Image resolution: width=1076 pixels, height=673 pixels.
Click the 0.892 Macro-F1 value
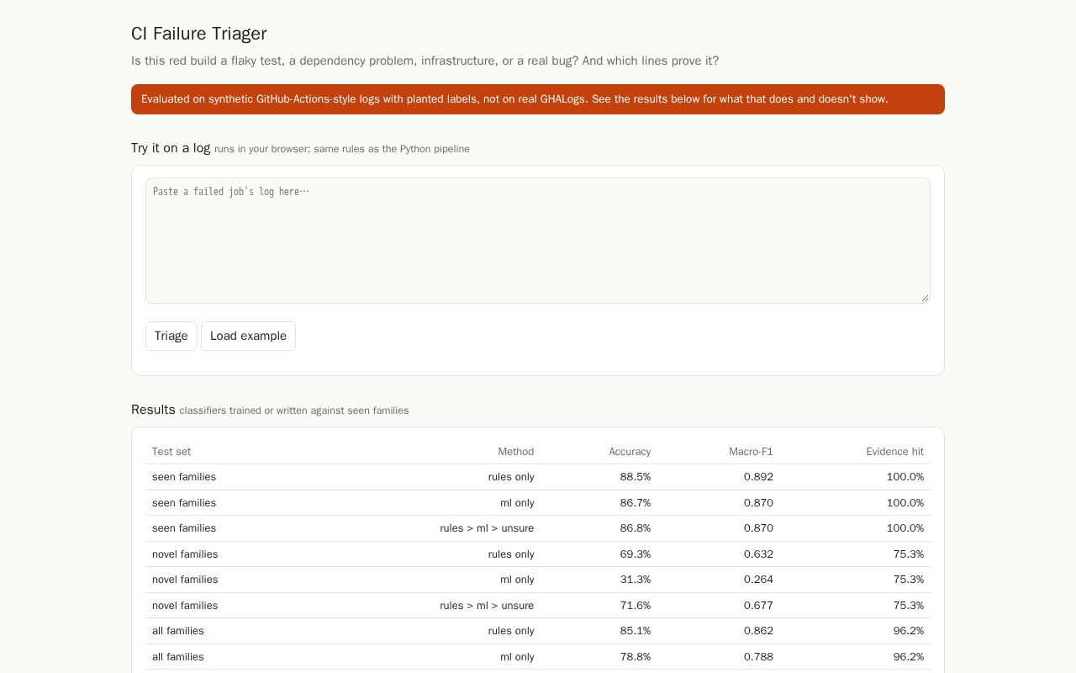point(758,477)
